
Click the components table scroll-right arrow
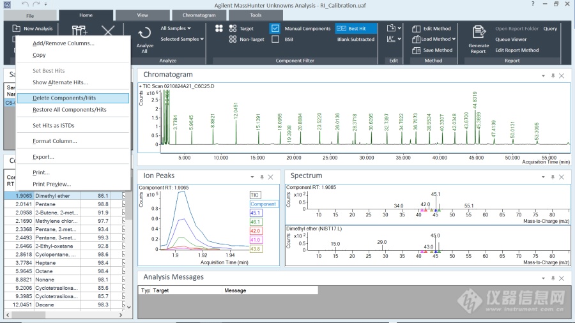click(x=121, y=315)
